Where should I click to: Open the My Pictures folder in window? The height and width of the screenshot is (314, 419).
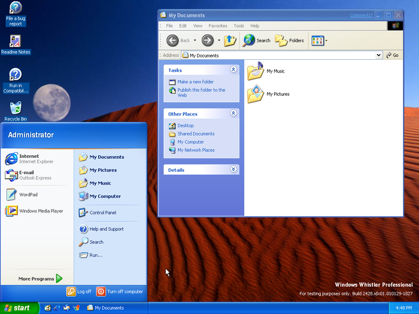[x=256, y=94]
